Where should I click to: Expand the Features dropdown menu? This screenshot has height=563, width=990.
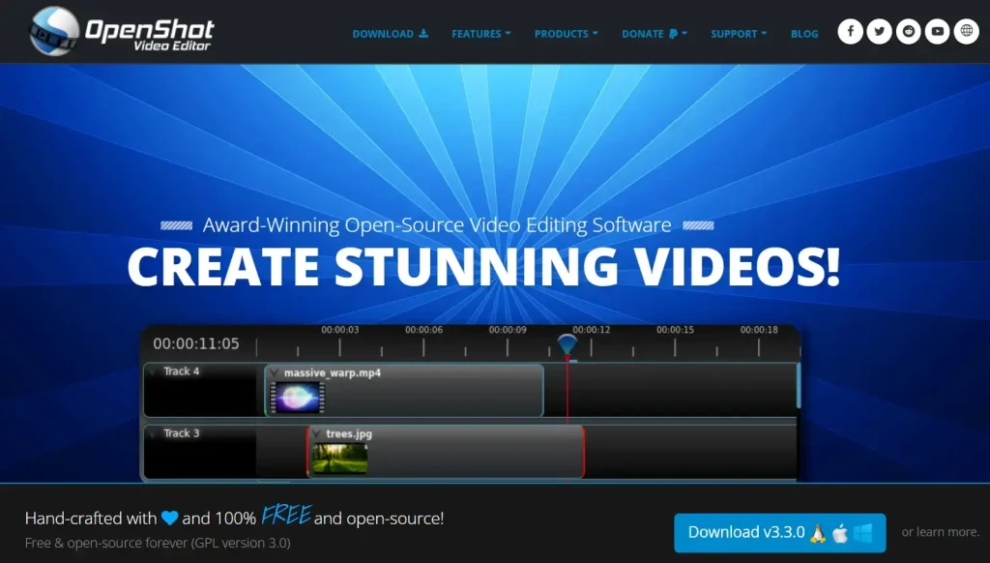481,34
